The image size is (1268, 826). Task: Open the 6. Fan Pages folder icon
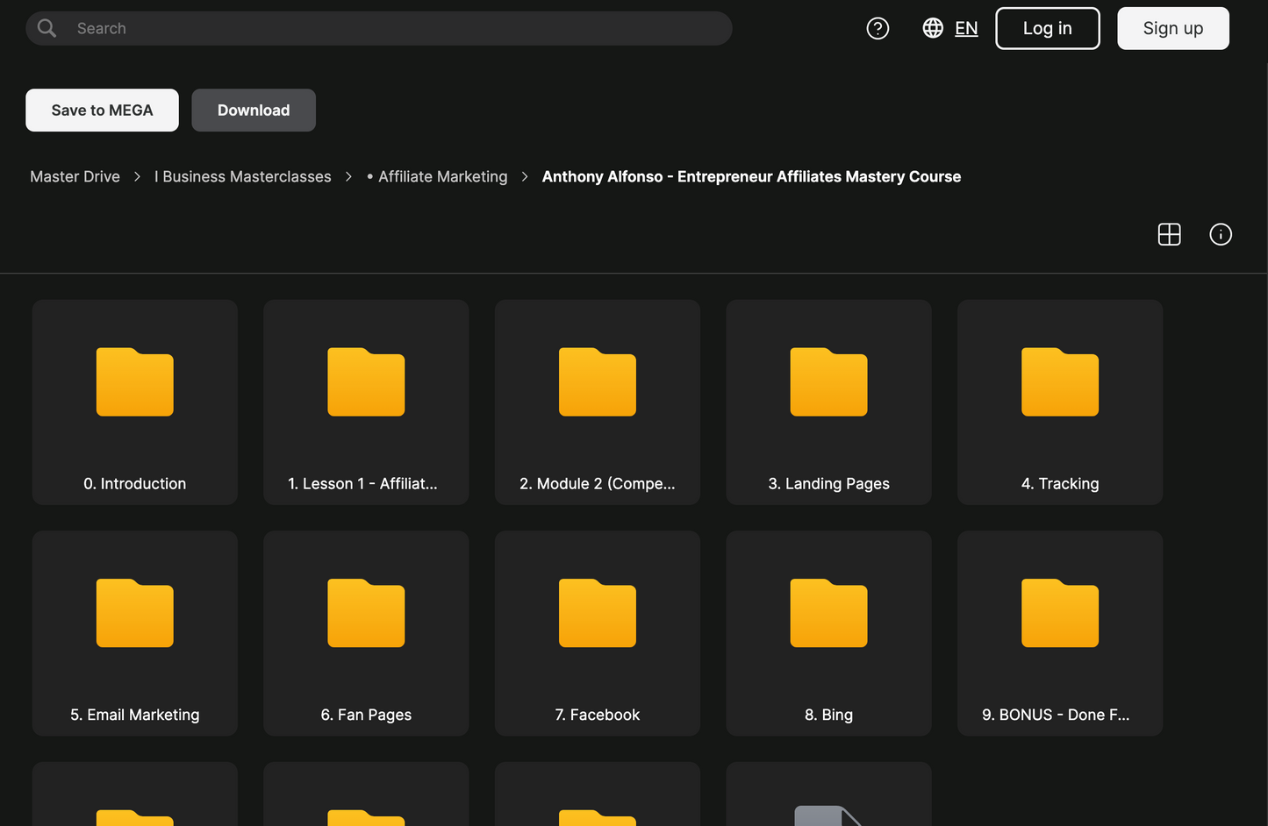pyautogui.click(x=366, y=613)
